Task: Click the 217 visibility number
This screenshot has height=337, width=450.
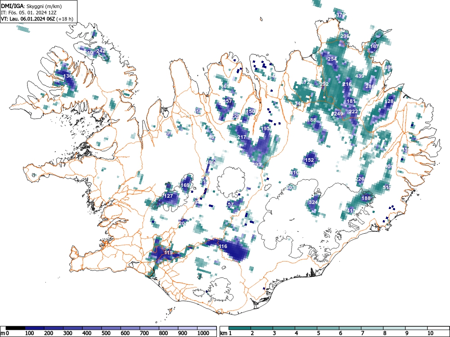Action: click(x=242, y=137)
